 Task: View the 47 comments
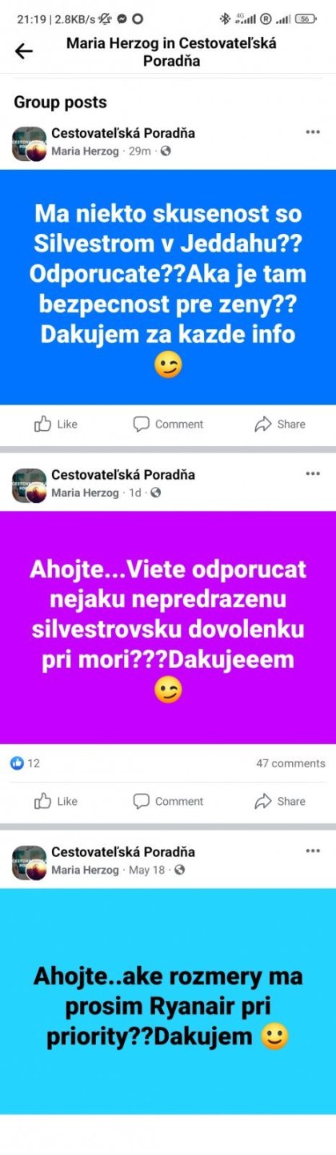(290, 763)
